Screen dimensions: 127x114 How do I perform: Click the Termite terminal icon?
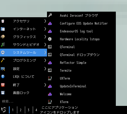[50, 70]
